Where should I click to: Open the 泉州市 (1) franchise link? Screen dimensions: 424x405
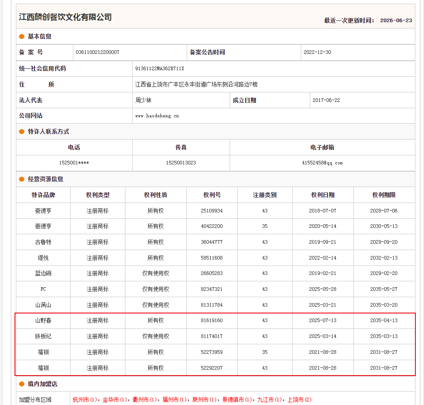(204, 400)
